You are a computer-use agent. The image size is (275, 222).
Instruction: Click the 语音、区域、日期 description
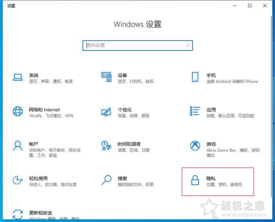[x=134, y=150]
